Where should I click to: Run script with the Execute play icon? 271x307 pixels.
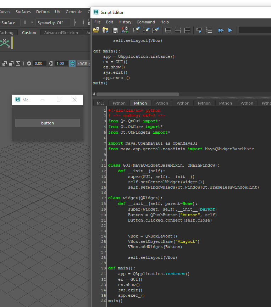(230, 30)
